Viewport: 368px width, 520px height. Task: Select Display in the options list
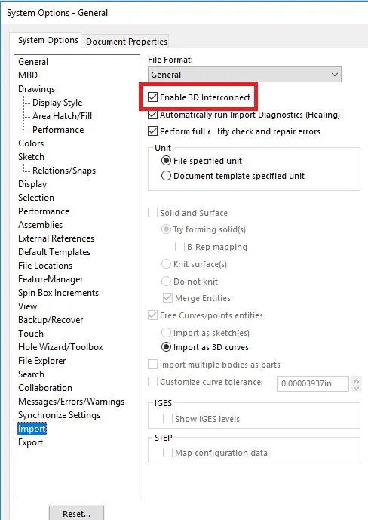point(32,184)
